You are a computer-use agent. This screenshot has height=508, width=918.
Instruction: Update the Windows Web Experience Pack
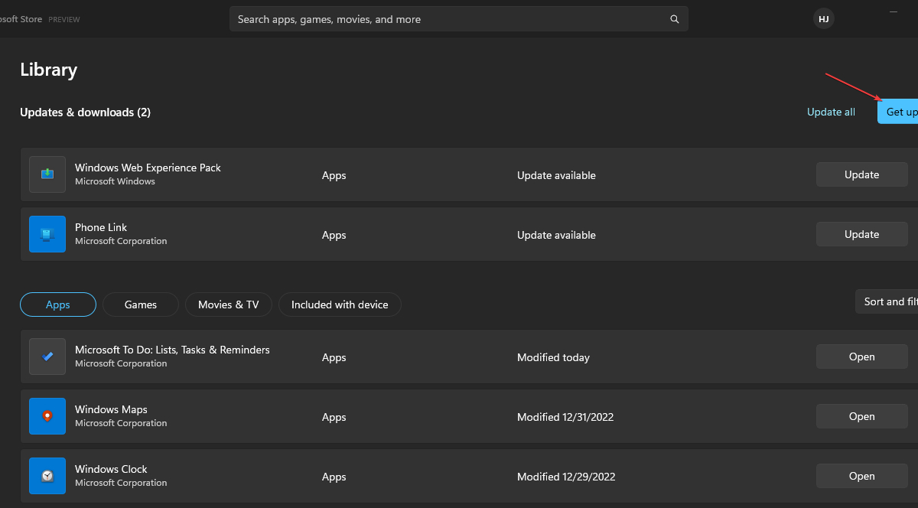pos(861,174)
